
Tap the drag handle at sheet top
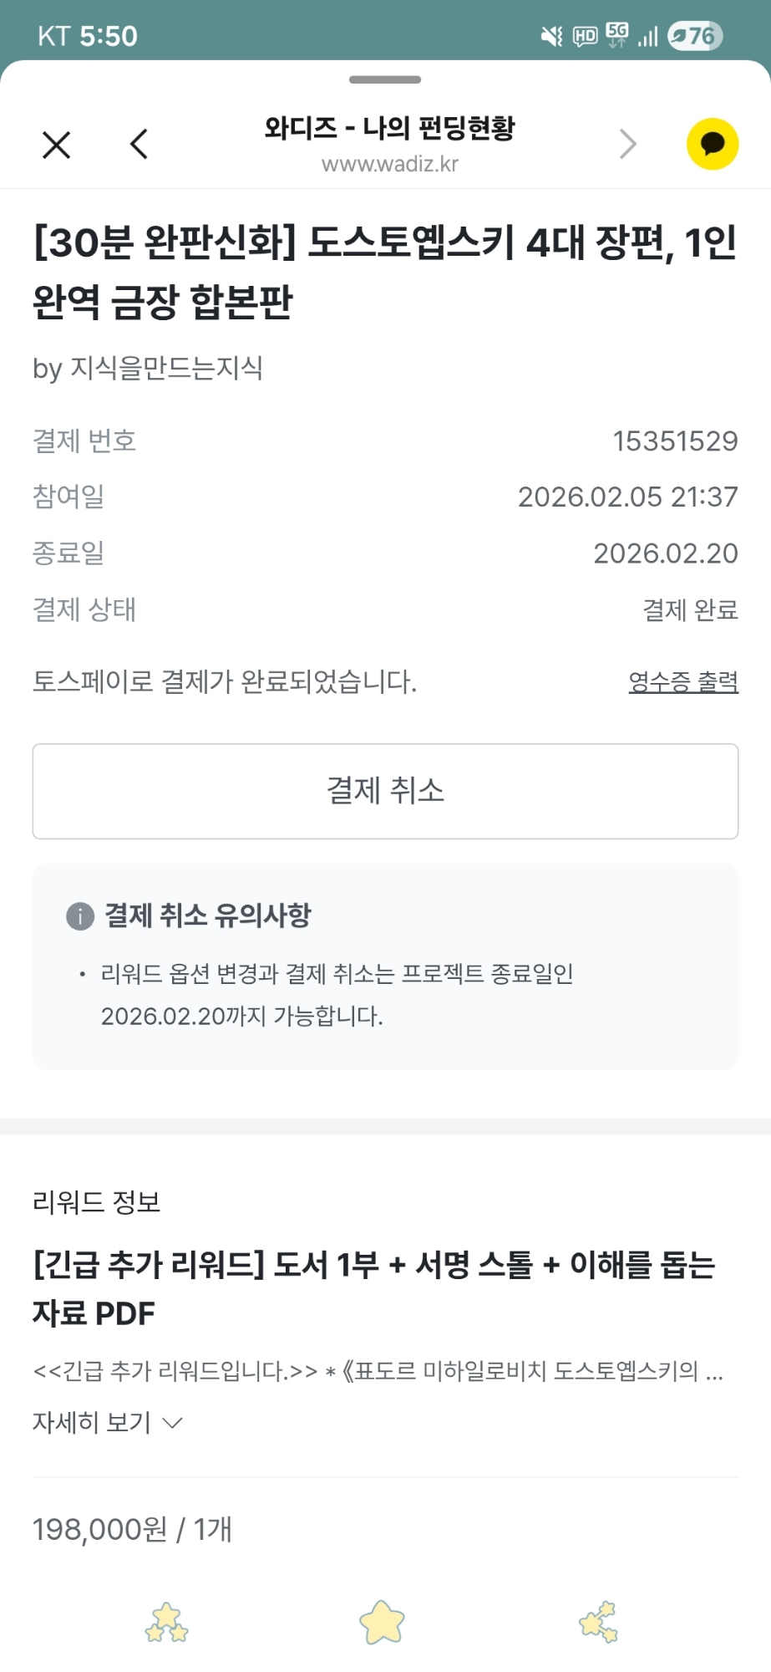click(x=385, y=80)
